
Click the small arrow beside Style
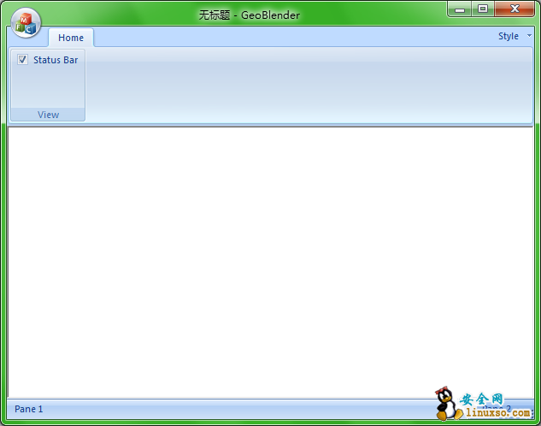click(529, 36)
